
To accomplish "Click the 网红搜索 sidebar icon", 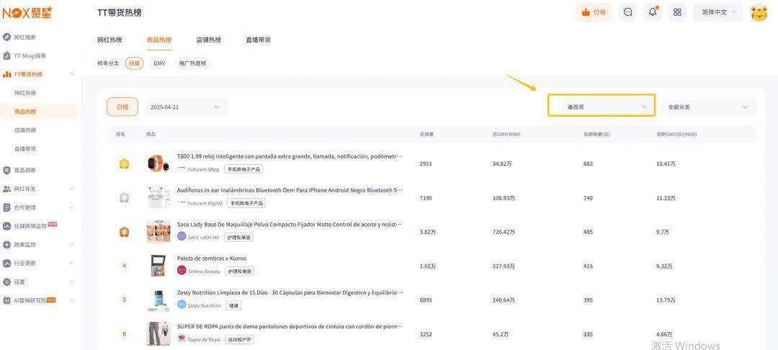I will (7, 37).
